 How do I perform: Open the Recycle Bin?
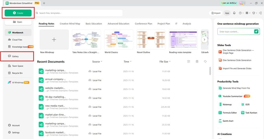tap(15, 73)
